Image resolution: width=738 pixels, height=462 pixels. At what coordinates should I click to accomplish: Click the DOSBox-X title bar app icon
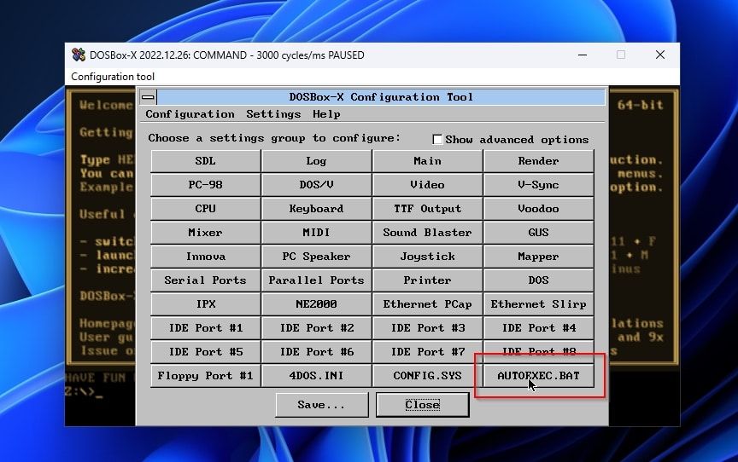(x=79, y=55)
